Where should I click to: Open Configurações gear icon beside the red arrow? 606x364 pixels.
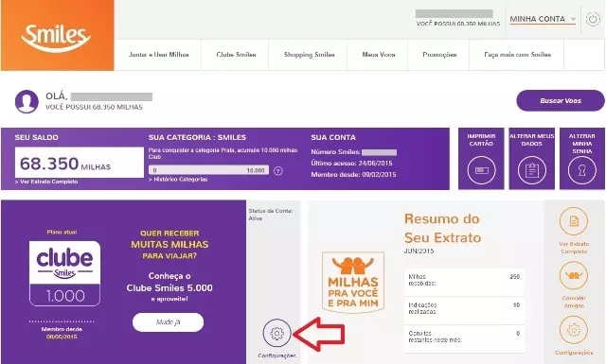click(x=276, y=333)
